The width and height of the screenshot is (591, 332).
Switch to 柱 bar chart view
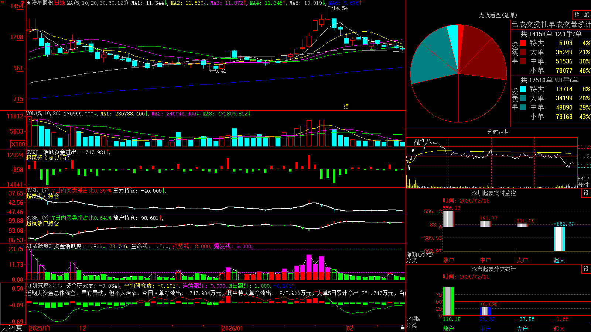(x=577, y=15)
